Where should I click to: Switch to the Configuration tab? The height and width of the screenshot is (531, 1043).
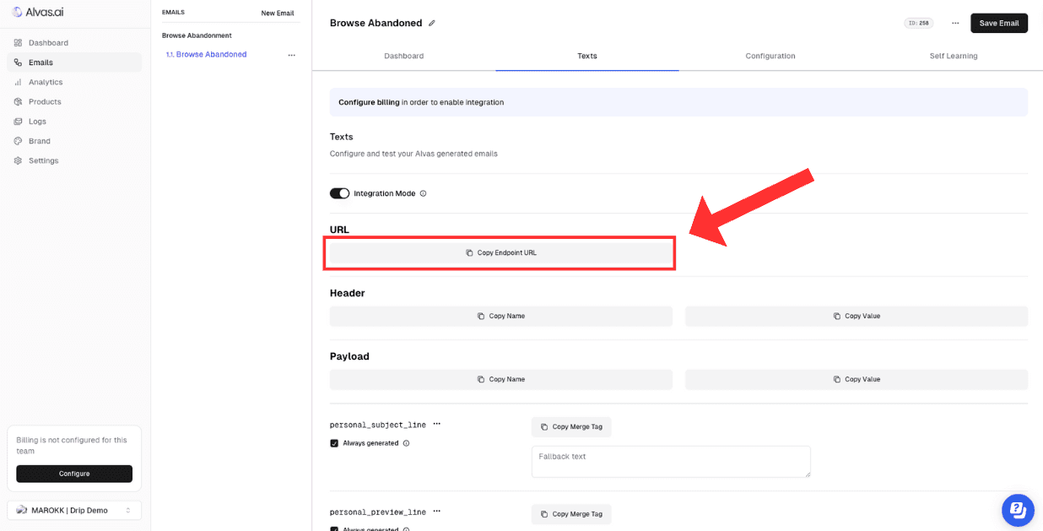click(770, 56)
